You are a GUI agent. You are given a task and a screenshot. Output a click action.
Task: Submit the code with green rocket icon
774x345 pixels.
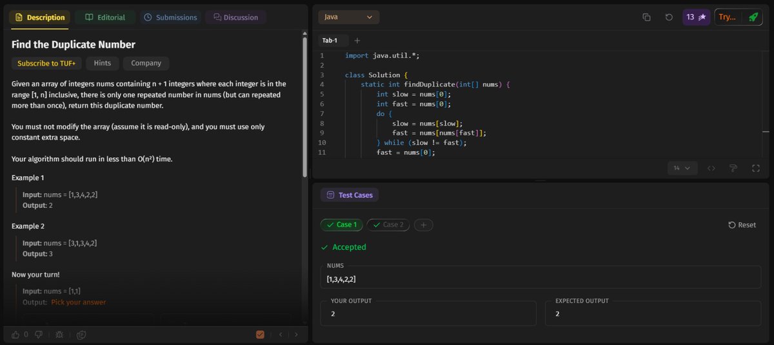tap(753, 17)
